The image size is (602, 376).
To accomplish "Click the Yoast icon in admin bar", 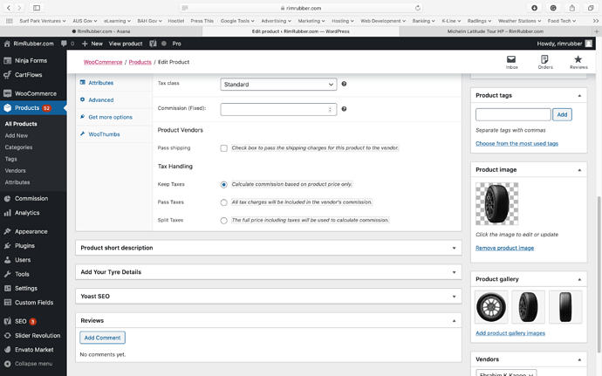I will (x=153, y=44).
